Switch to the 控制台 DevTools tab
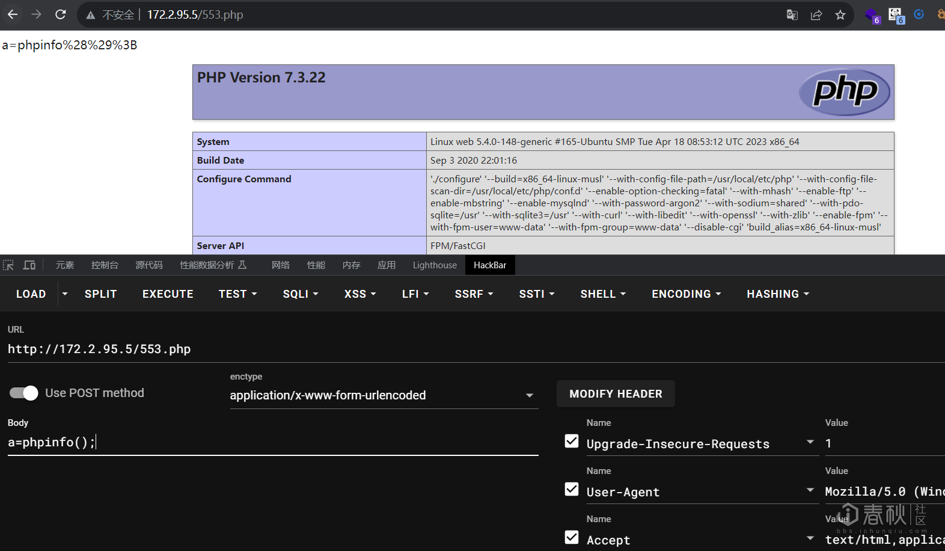The height and width of the screenshot is (551, 945). click(x=105, y=265)
